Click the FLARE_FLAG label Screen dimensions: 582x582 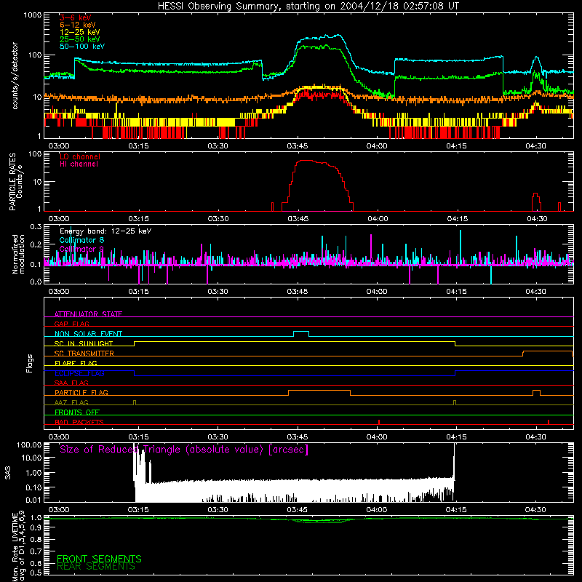coord(76,363)
